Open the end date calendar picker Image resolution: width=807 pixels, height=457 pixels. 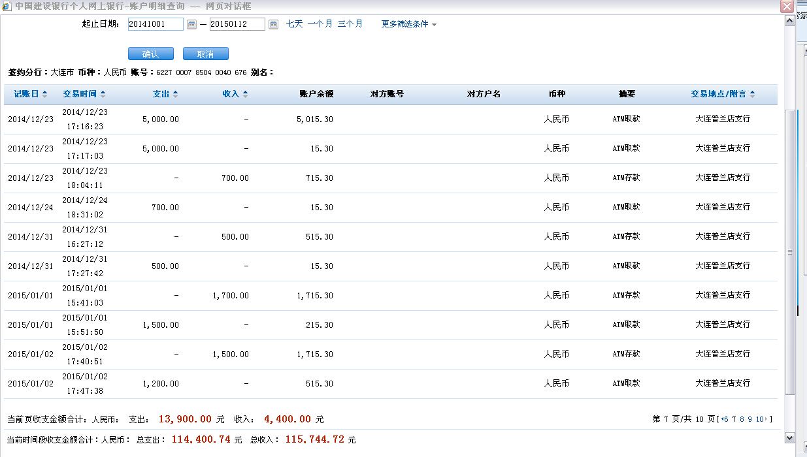click(273, 24)
